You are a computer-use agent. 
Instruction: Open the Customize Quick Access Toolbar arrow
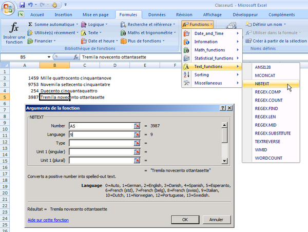tap(66, 4)
